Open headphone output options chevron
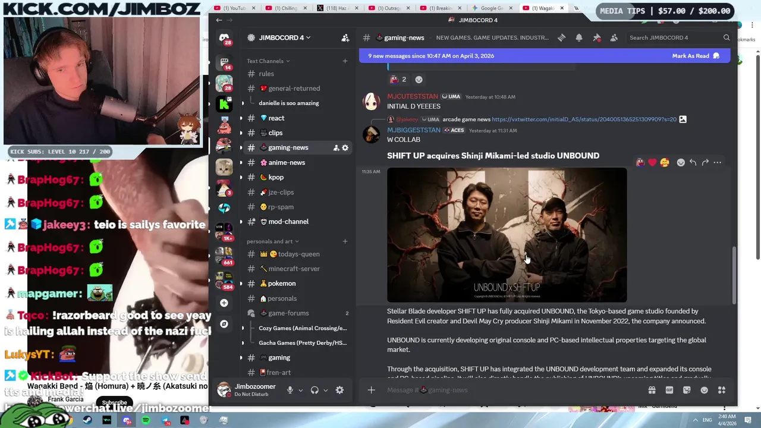 (325, 390)
